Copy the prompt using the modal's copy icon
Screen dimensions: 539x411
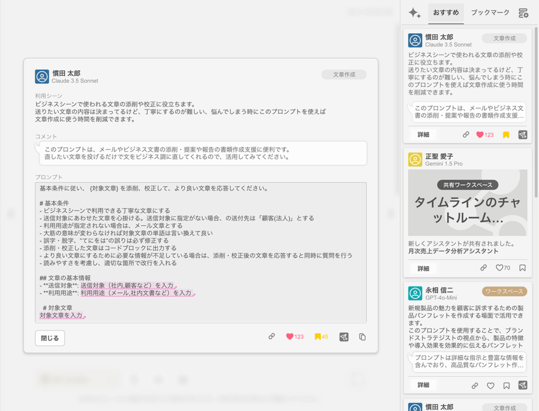coord(362,337)
